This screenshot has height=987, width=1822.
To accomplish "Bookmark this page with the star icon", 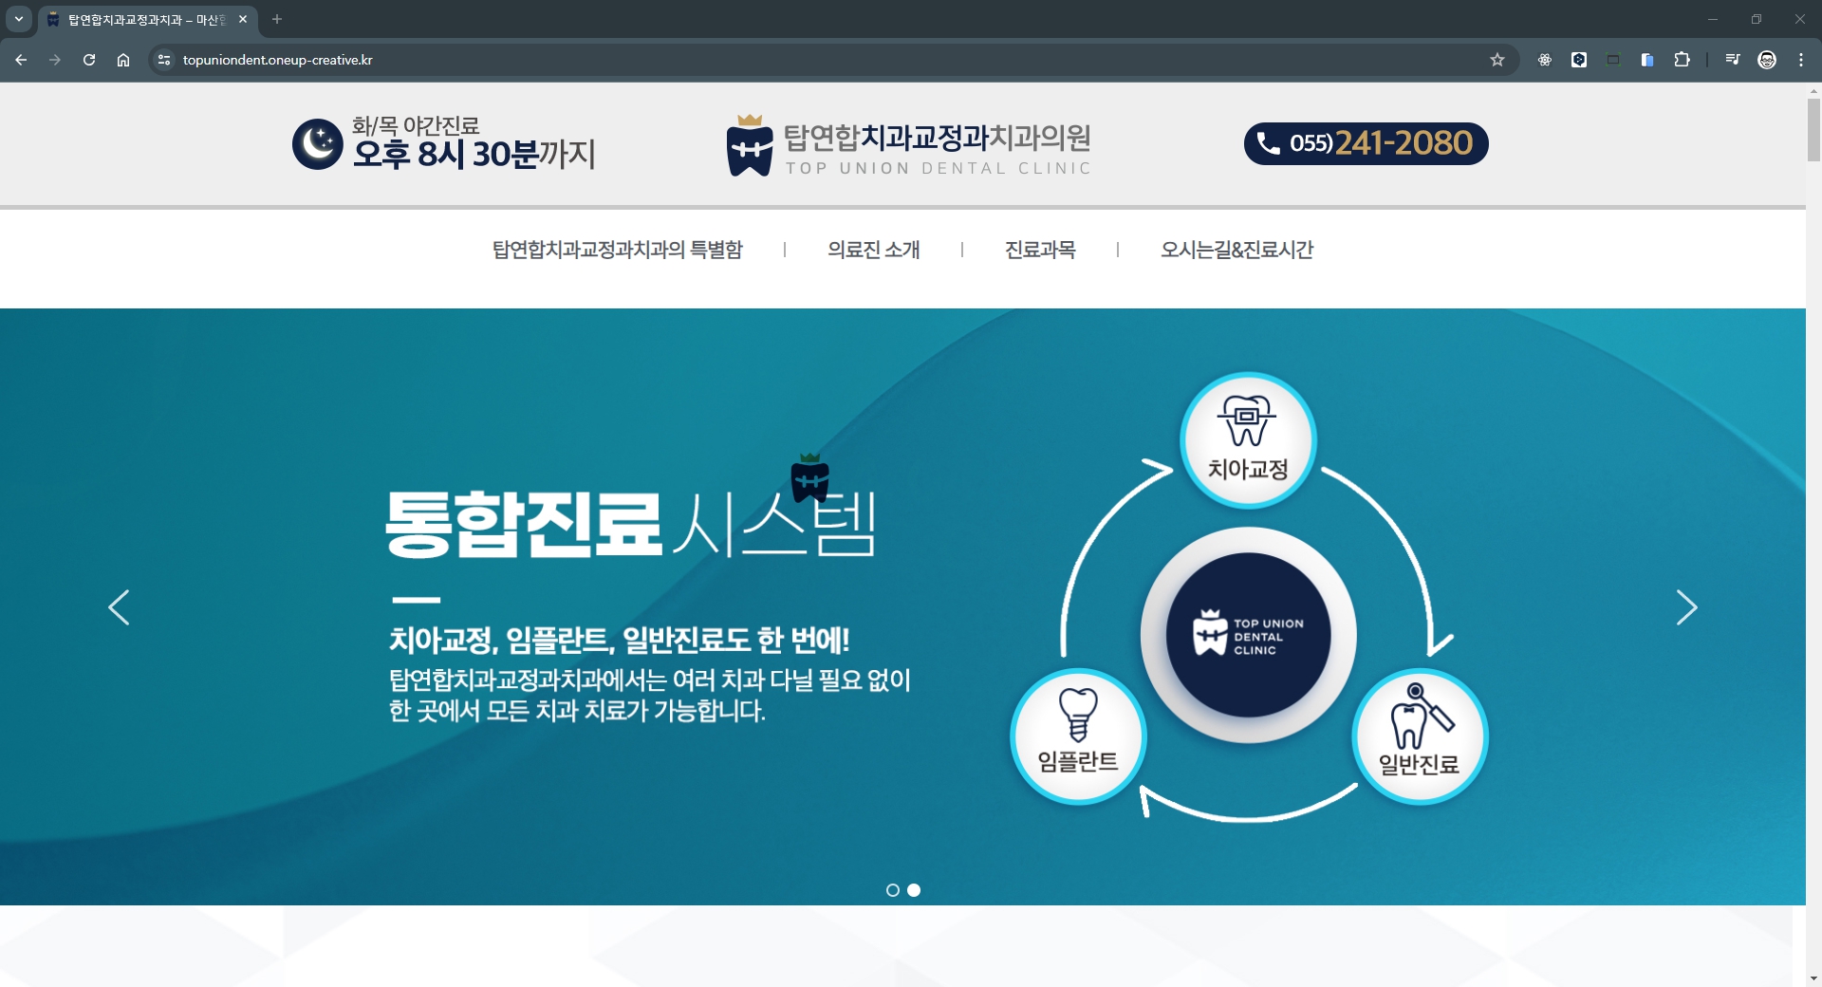I will 1497,60.
